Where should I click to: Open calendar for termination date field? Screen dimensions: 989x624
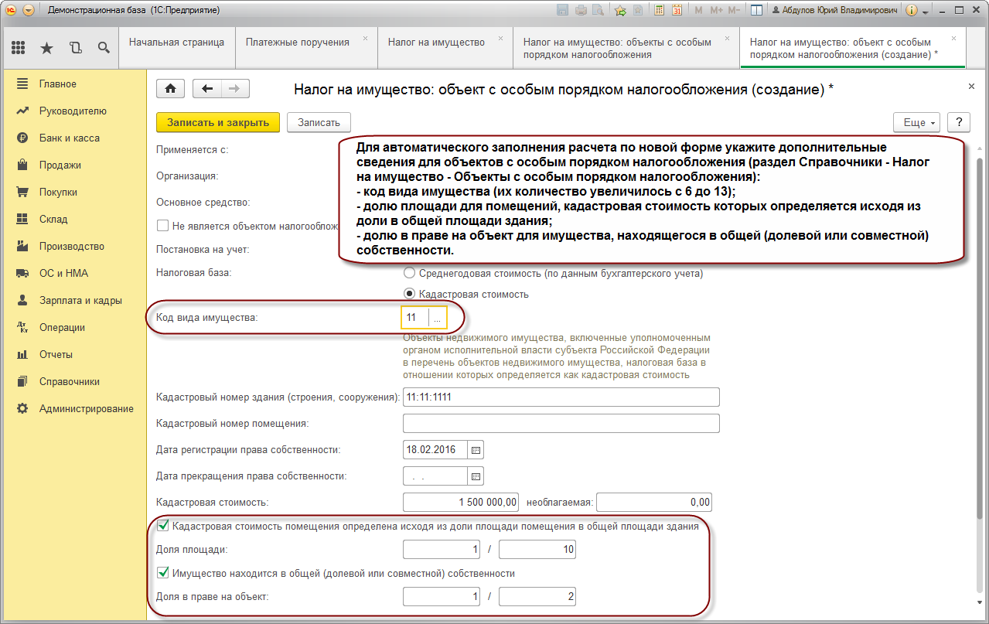[x=476, y=476]
